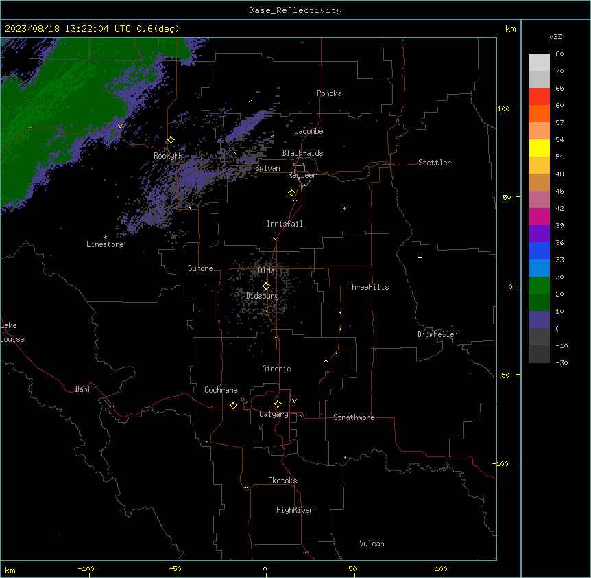The width and height of the screenshot is (591, 578).
Task: Click the Okotoks town label
Action: [x=282, y=481]
